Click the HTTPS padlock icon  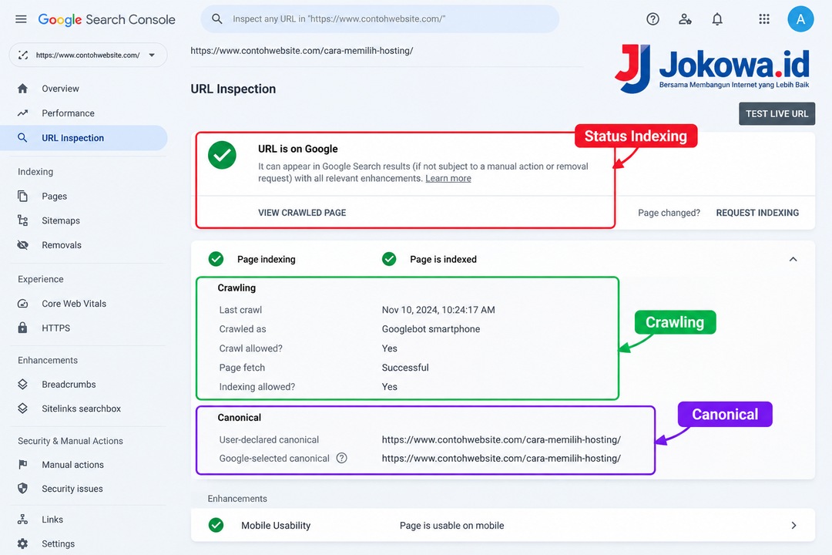point(22,328)
